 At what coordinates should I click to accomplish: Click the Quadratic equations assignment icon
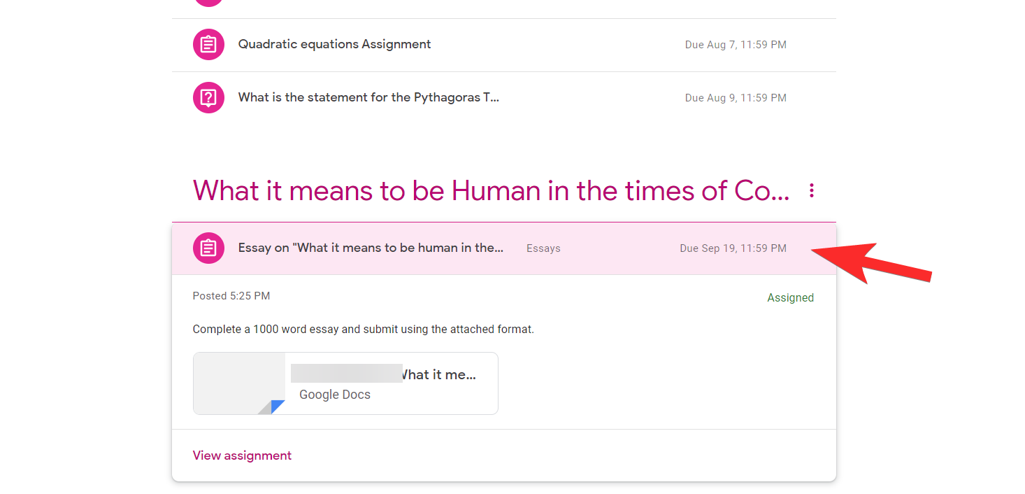point(208,45)
